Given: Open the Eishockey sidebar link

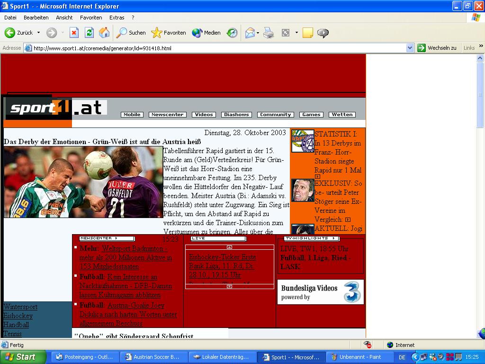Looking at the screenshot, I should coord(18,316).
